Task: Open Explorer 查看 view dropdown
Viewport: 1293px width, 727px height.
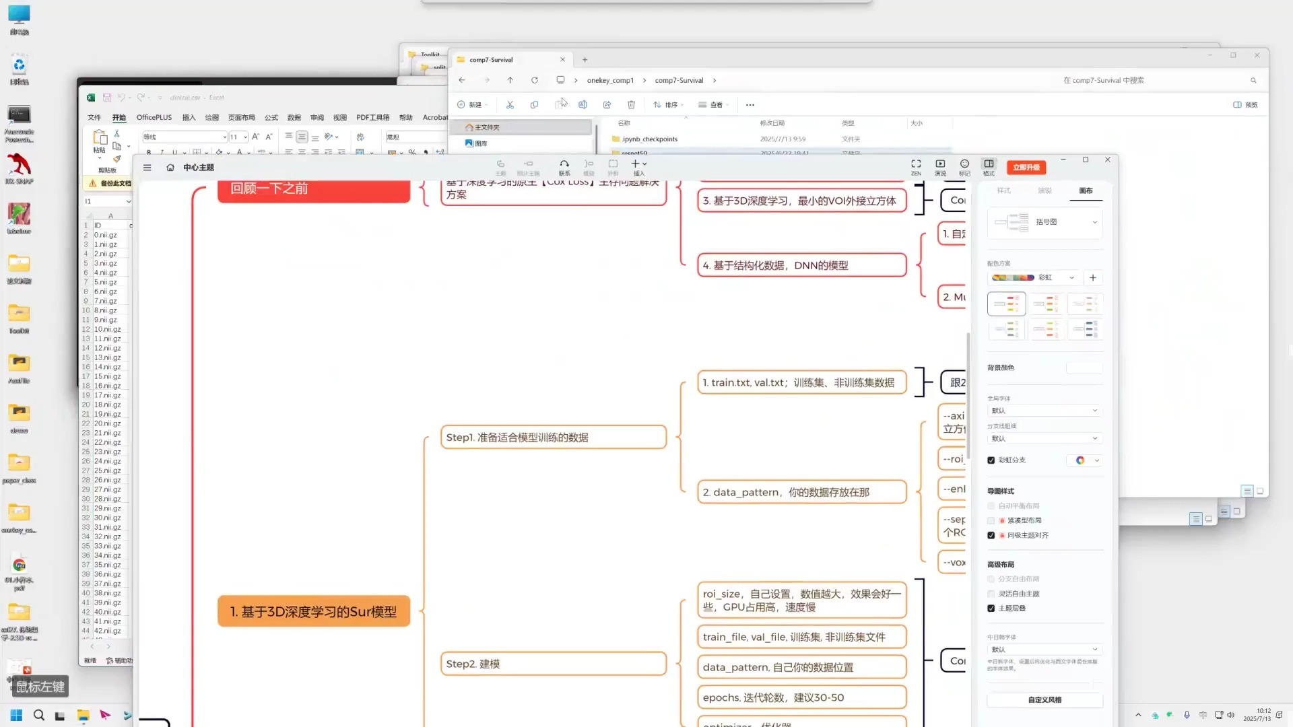Action: click(x=713, y=105)
